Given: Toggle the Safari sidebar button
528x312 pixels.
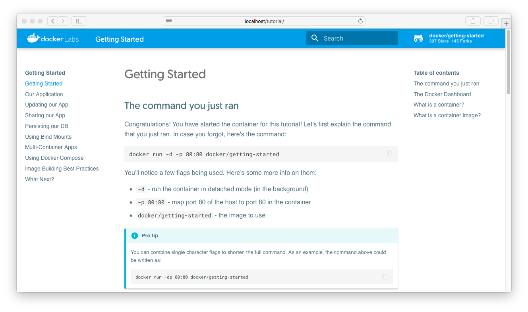Looking at the screenshot, I should [79, 21].
